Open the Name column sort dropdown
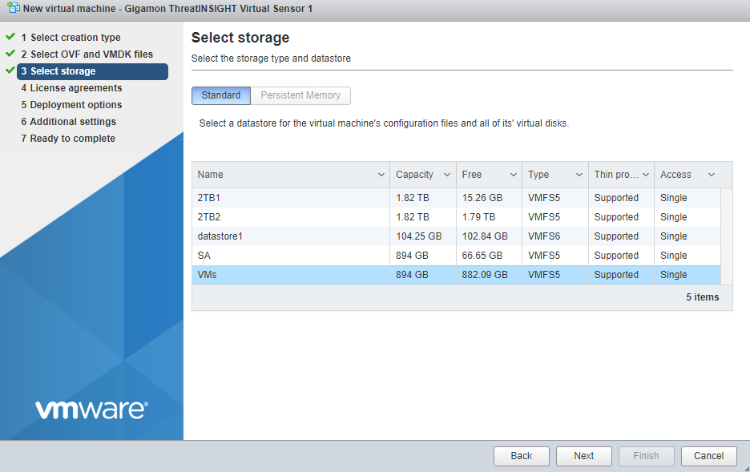 [381, 174]
